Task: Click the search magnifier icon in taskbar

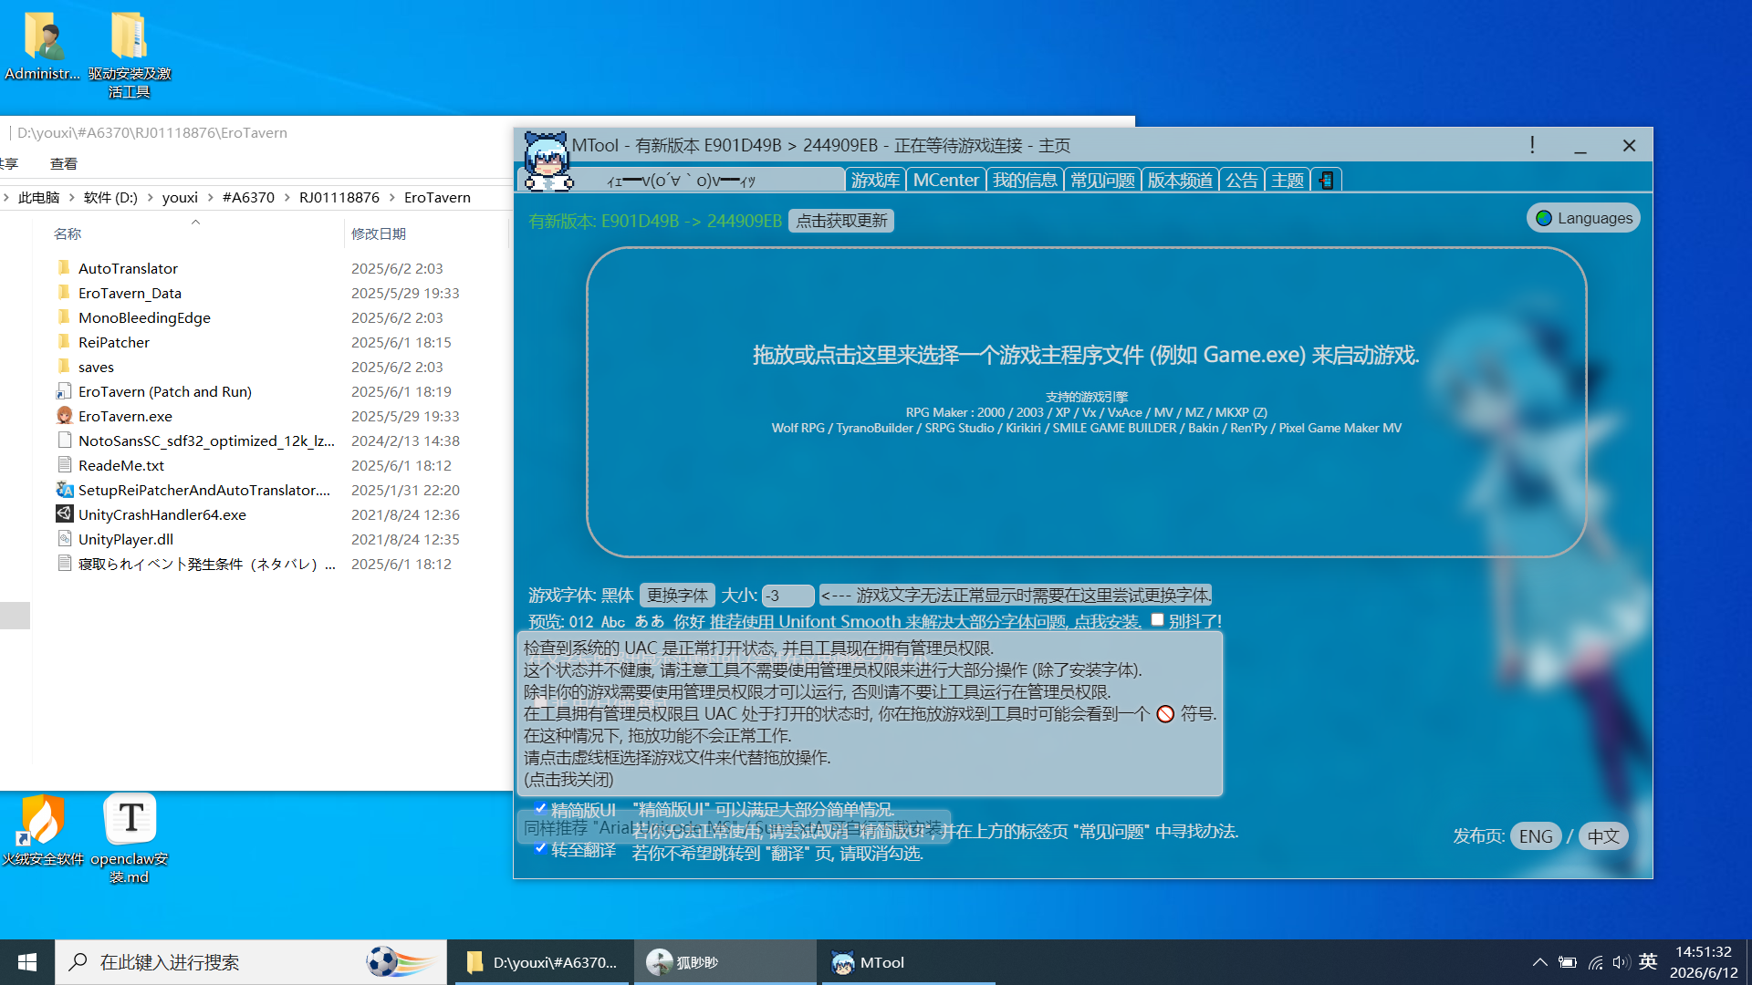Action: (78, 962)
